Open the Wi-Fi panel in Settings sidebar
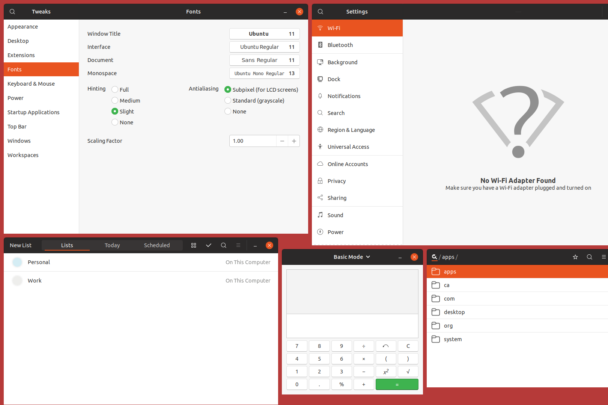Image resolution: width=608 pixels, height=405 pixels. coord(357,28)
